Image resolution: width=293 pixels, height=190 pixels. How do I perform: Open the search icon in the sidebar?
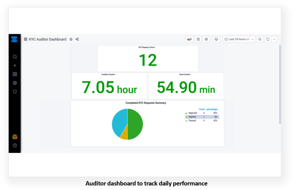point(15,57)
